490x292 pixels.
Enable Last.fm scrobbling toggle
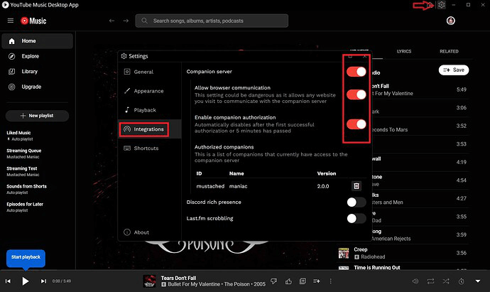tap(356, 218)
